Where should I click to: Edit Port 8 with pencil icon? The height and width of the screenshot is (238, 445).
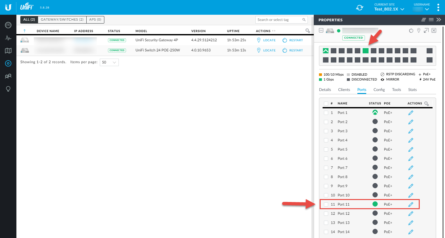point(411,177)
